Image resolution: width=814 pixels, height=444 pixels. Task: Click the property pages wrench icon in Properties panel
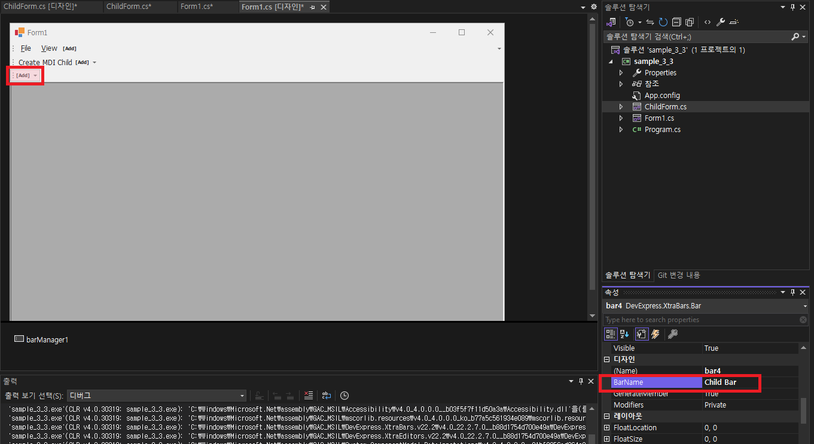(673, 334)
